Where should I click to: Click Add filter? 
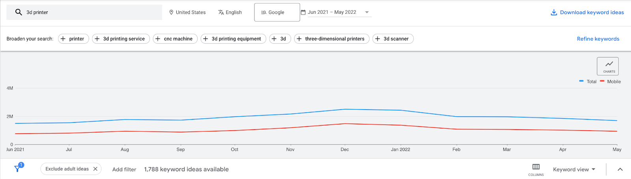click(124, 169)
